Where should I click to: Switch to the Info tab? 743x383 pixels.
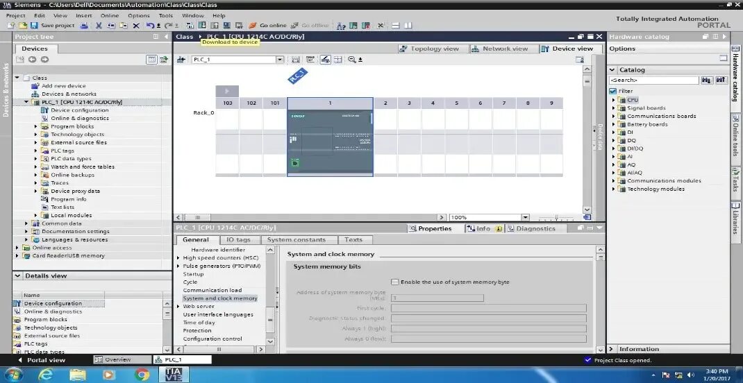[x=484, y=229]
